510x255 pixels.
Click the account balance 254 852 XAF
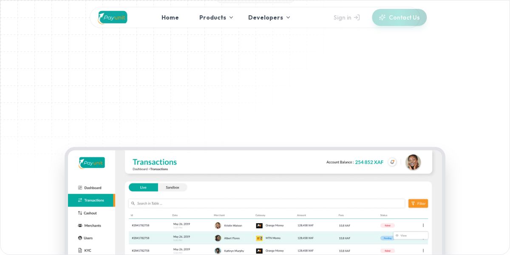tap(369, 162)
